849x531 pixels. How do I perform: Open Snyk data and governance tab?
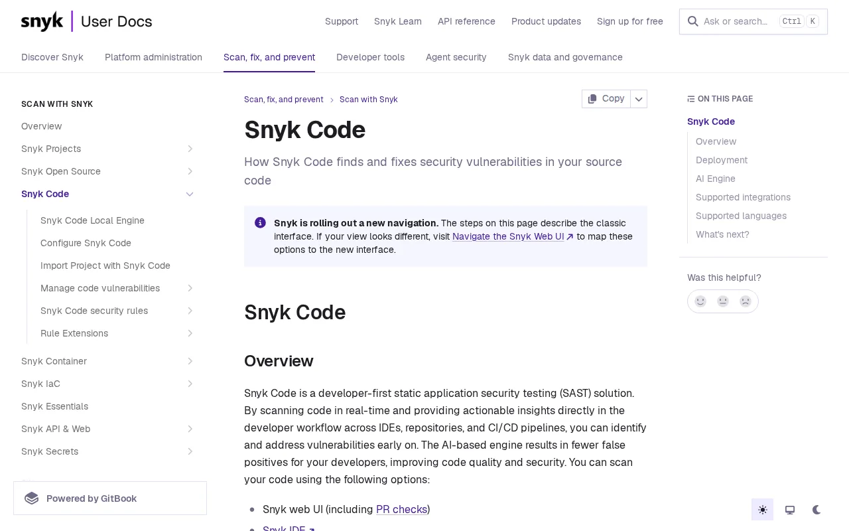coord(565,57)
